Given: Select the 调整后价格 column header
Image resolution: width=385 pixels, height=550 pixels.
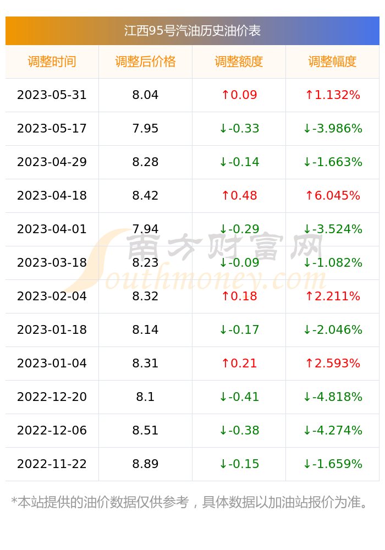Looking at the screenshot, I should click(145, 62).
